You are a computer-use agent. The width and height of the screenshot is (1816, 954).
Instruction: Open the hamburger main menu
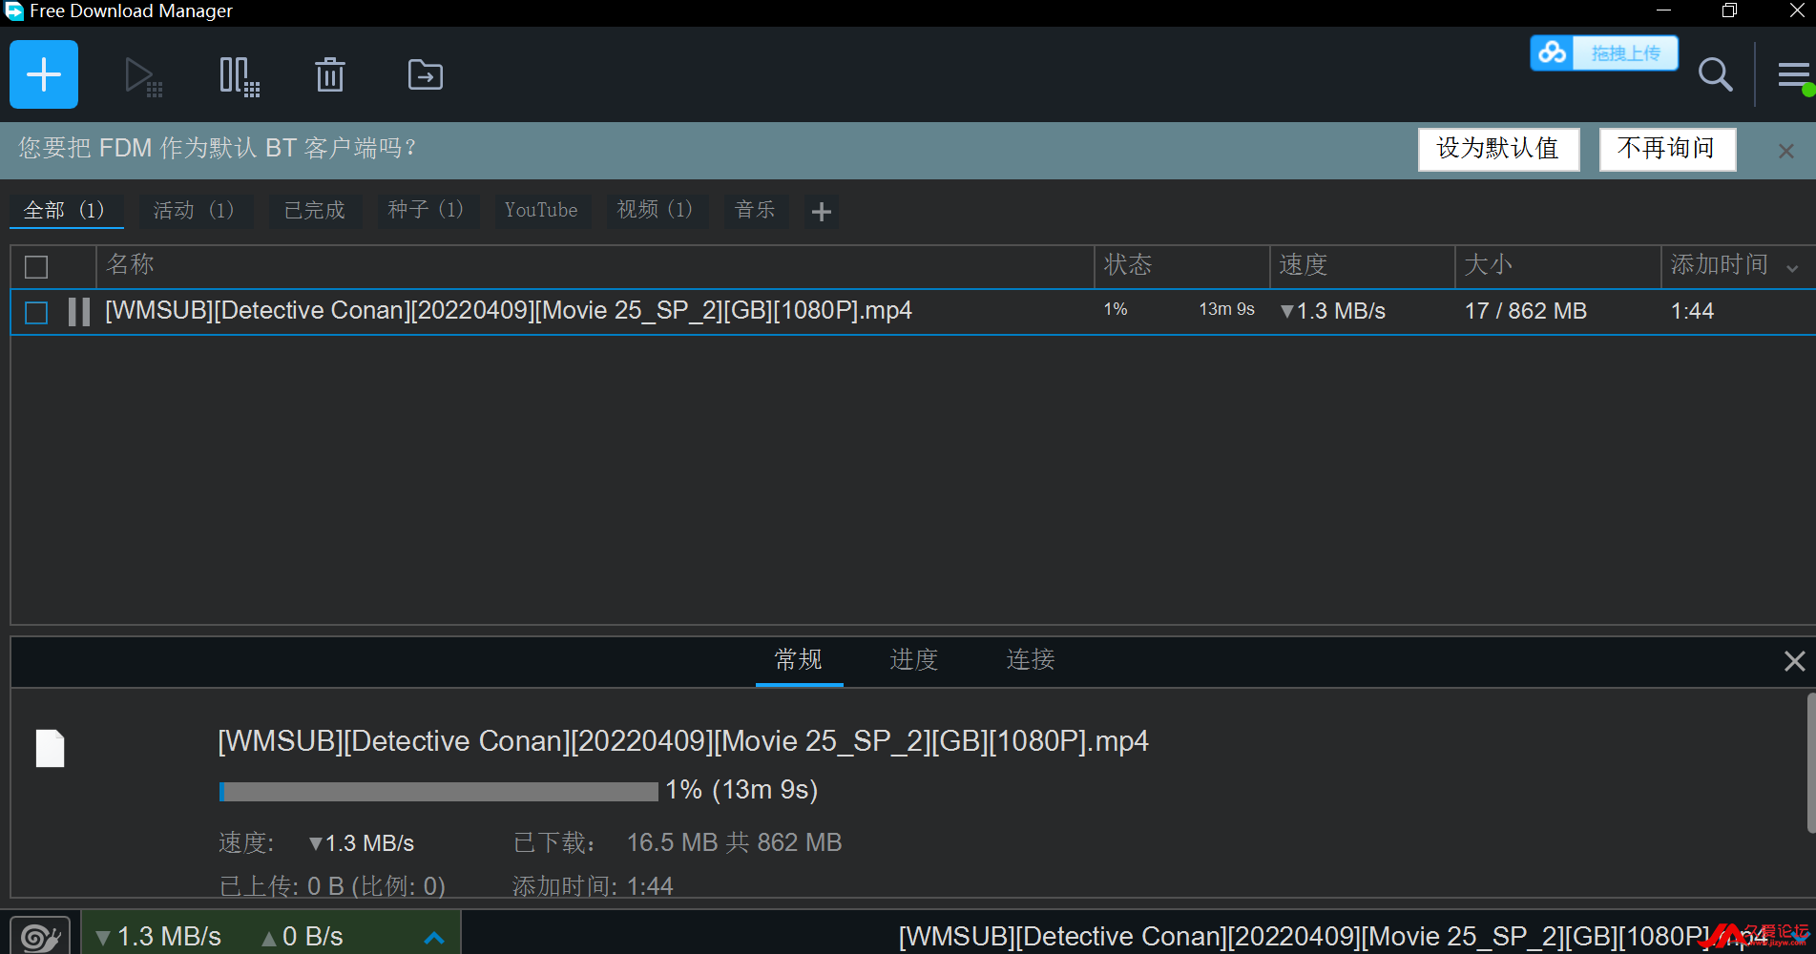coord(1794,74)
